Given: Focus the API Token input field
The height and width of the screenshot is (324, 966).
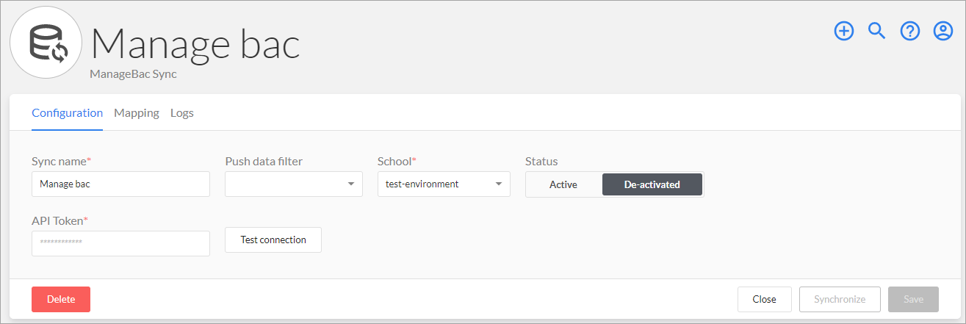Looking at the screenshot, I should [x=120, y=243].
